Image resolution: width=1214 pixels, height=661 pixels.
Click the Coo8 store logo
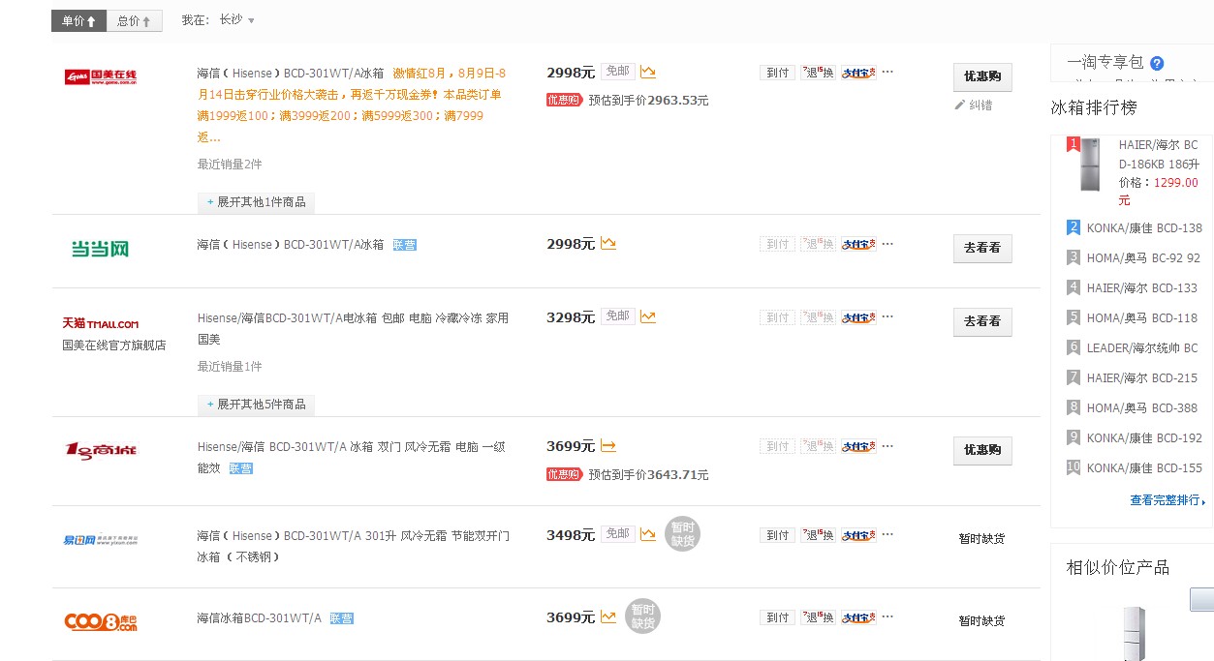click(x=100, y=622)
